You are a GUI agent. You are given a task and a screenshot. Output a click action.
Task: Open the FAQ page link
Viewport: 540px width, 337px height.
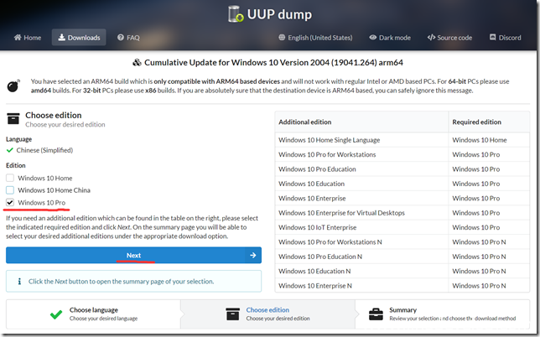128,38
